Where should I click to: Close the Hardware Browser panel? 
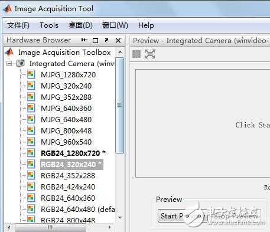click(x=118, y=40)
